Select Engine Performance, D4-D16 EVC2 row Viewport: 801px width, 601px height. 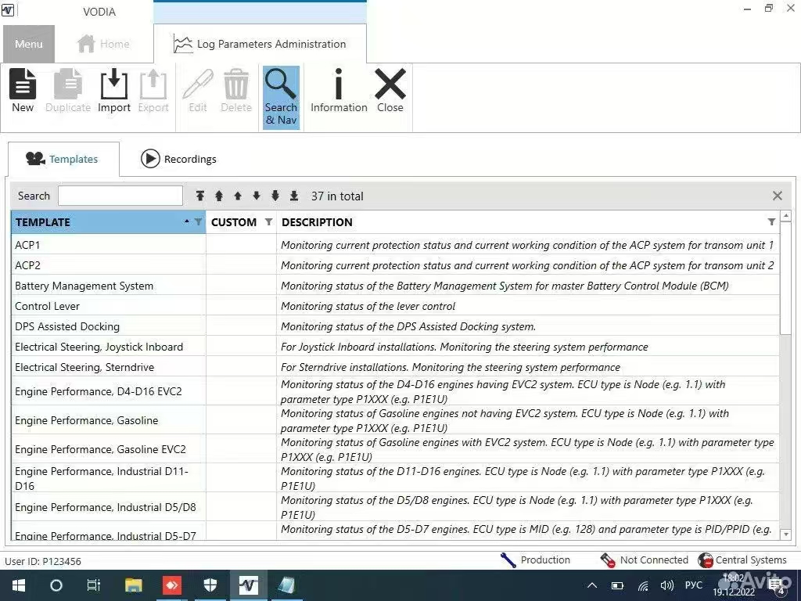click(395, 391)
